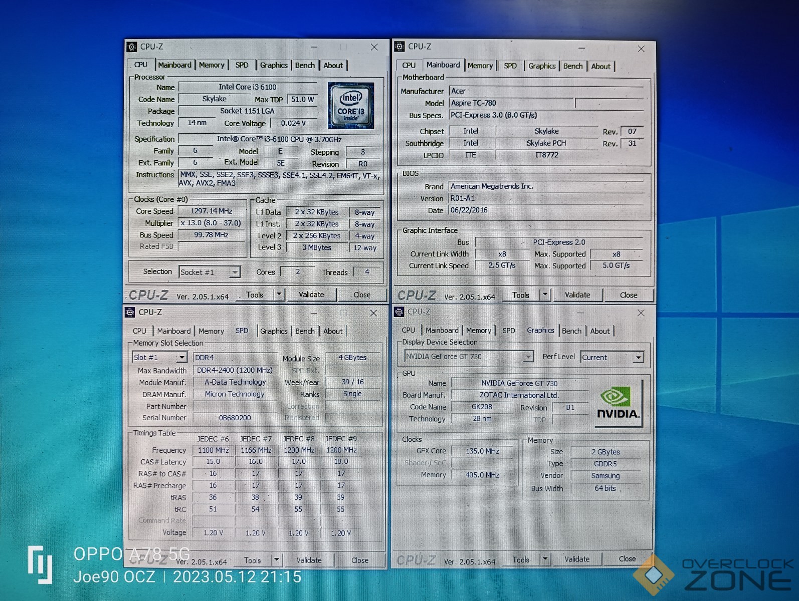Click the Intel Core i3 logo badge
799x601 pixels.
(351, 106)
